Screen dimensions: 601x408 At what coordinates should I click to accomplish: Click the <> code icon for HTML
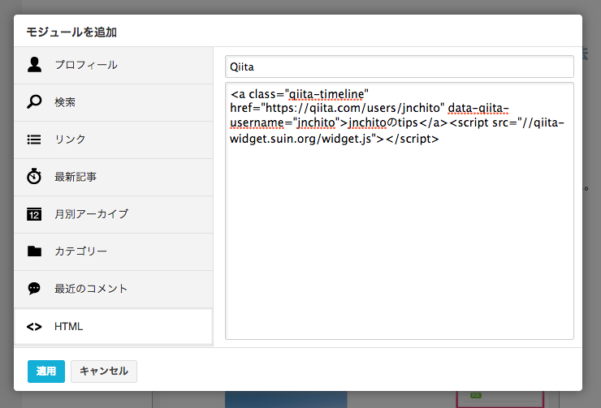[x=34, y=326]
